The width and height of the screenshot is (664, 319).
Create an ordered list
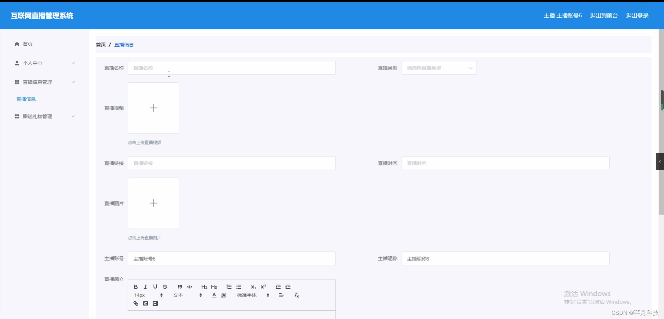pyautogui.click(x=229, y=286)
